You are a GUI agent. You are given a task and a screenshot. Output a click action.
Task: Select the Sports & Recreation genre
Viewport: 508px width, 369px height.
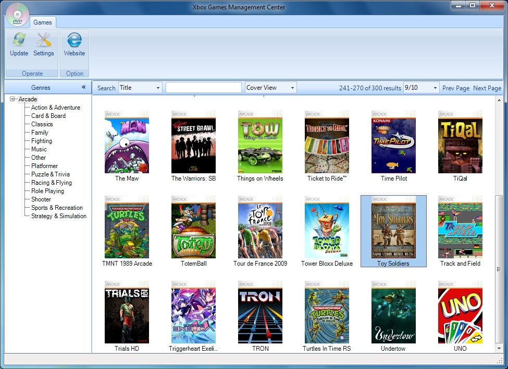pyautogui.click(x=57, y=208)
